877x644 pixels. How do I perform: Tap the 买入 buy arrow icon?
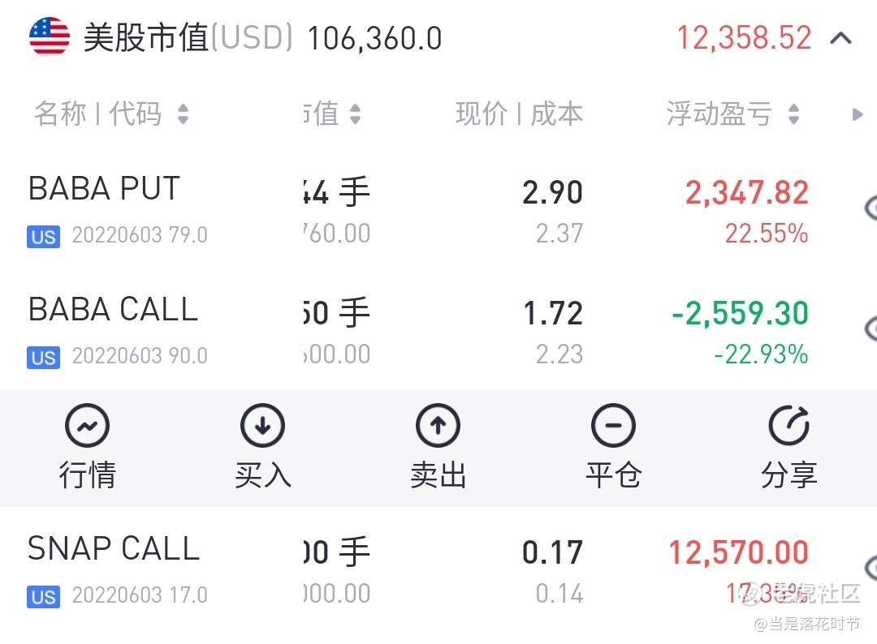[x=262, y=426]
